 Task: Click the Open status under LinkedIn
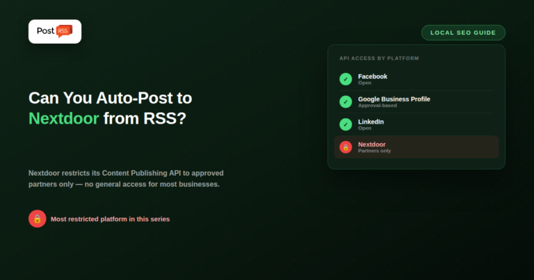pyautogui.click(x=364, y=129)
